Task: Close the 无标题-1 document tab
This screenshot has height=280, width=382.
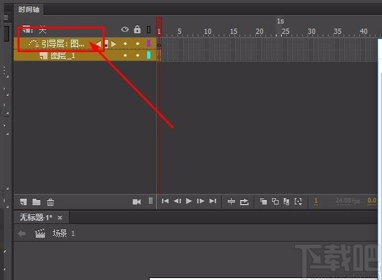Action: click(x=60, y=217)
